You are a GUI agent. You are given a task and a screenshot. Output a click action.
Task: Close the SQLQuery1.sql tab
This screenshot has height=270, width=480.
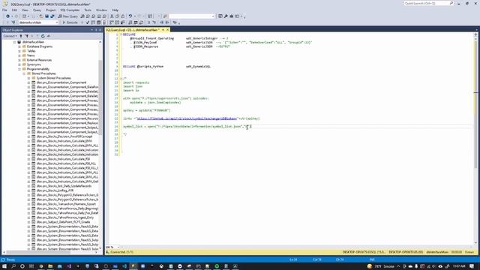tap(168, 30)
